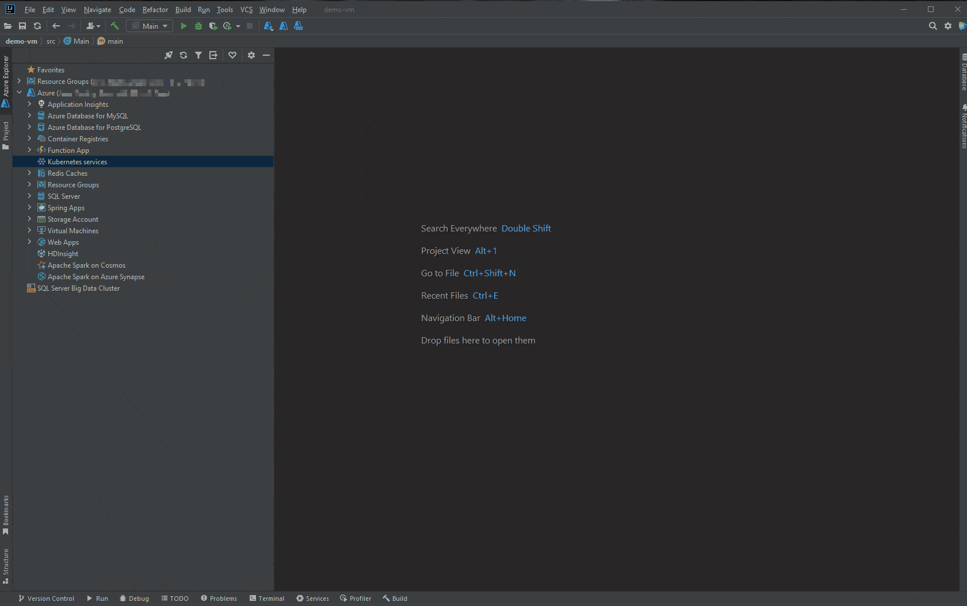Click the Azure icon with code brackets
The height and width of the screenshot is (606, 967).
298,26
